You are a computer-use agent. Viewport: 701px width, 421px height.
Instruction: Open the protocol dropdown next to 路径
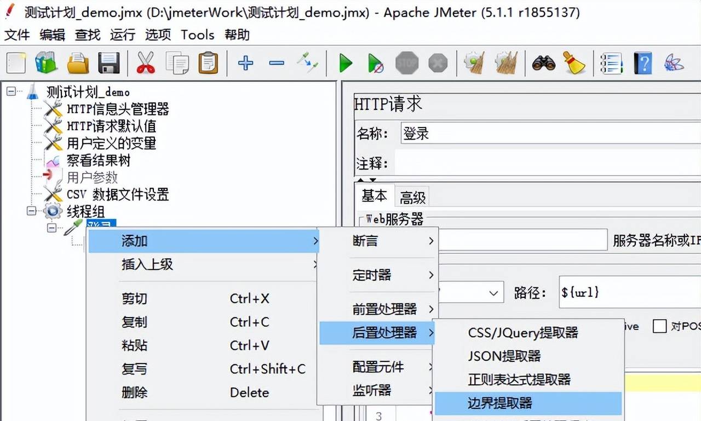click(x=495, y=292)
